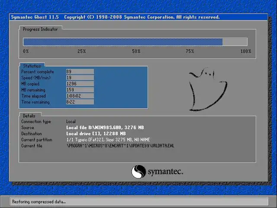Image resolution: width=277 pixels, height=208 pixels.
Task: Click the MB copied label
Action: [x=30, y=84]
